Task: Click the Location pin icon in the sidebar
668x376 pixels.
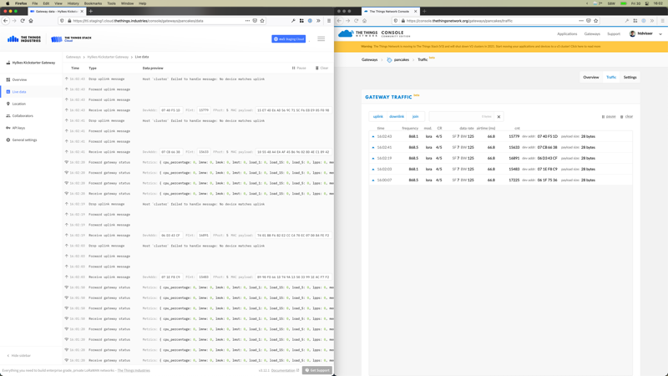Action: [8, 104]
